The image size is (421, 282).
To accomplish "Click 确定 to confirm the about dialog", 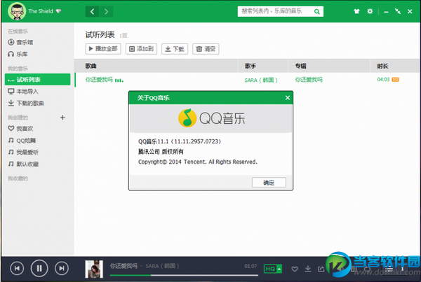I will click(x=269, y=183).
